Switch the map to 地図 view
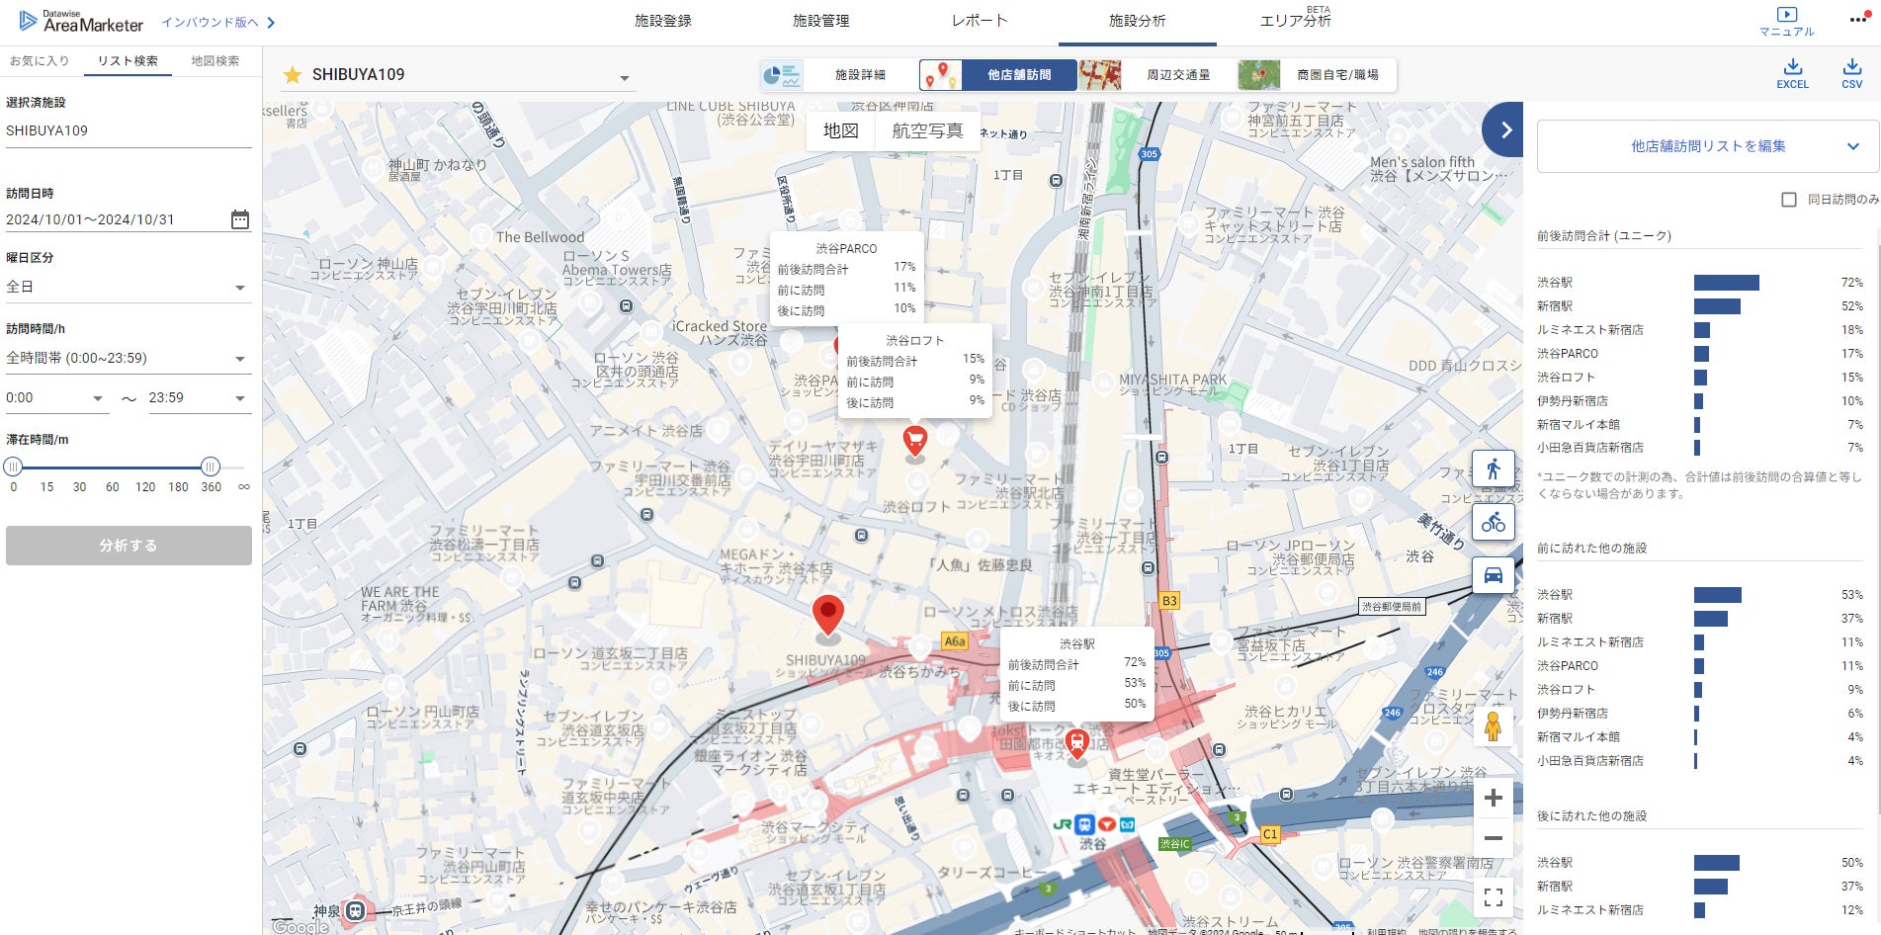 [841, 130]
